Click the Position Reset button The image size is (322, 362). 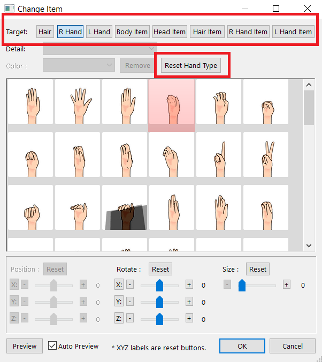tap(55, 269)
